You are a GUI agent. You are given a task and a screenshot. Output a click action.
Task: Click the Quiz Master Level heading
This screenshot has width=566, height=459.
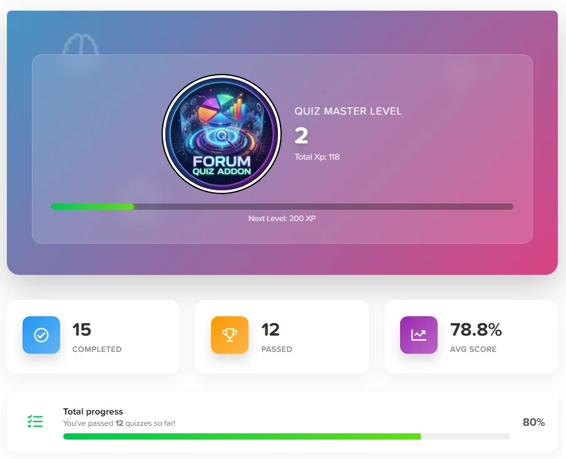(348, 111)
